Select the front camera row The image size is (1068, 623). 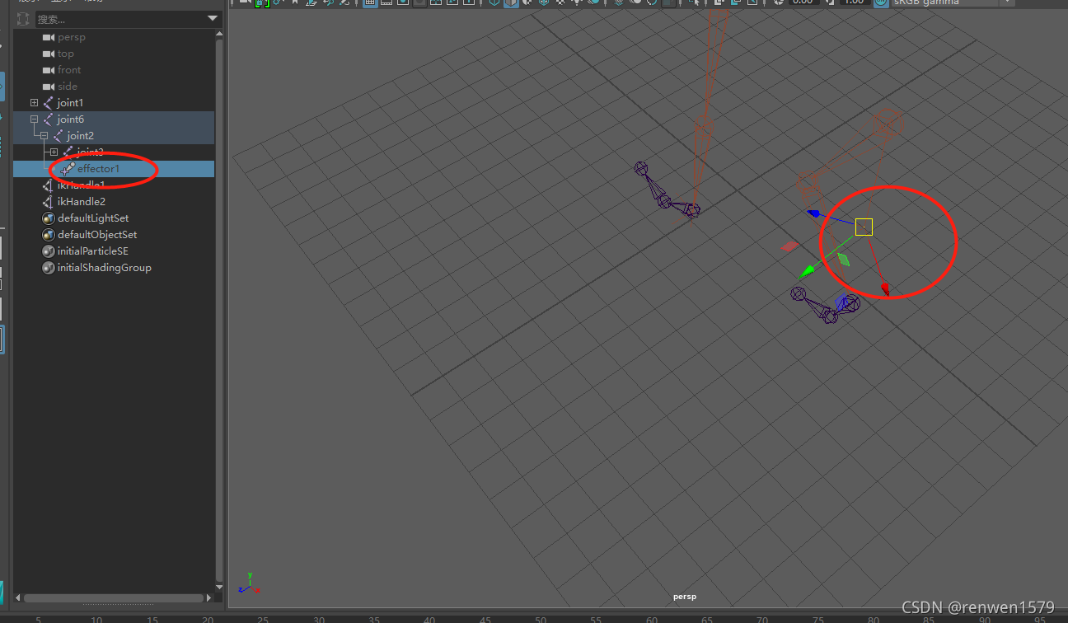[114, 70]
